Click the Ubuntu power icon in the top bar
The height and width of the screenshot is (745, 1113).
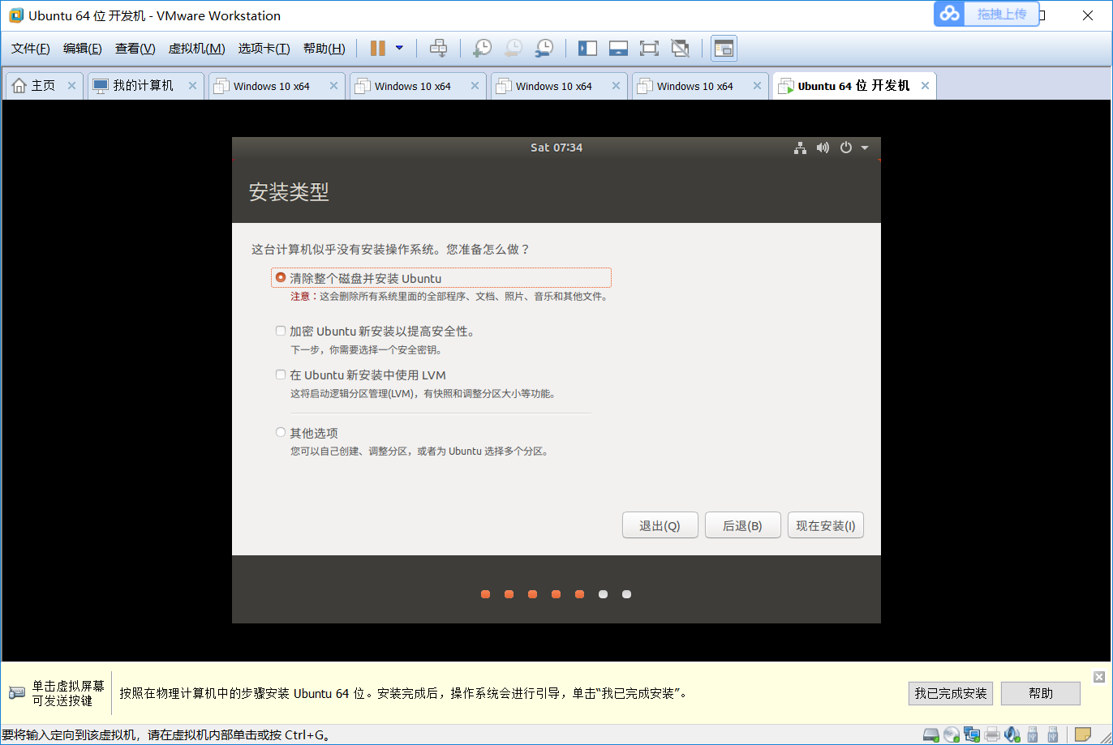tap(846, 148)
